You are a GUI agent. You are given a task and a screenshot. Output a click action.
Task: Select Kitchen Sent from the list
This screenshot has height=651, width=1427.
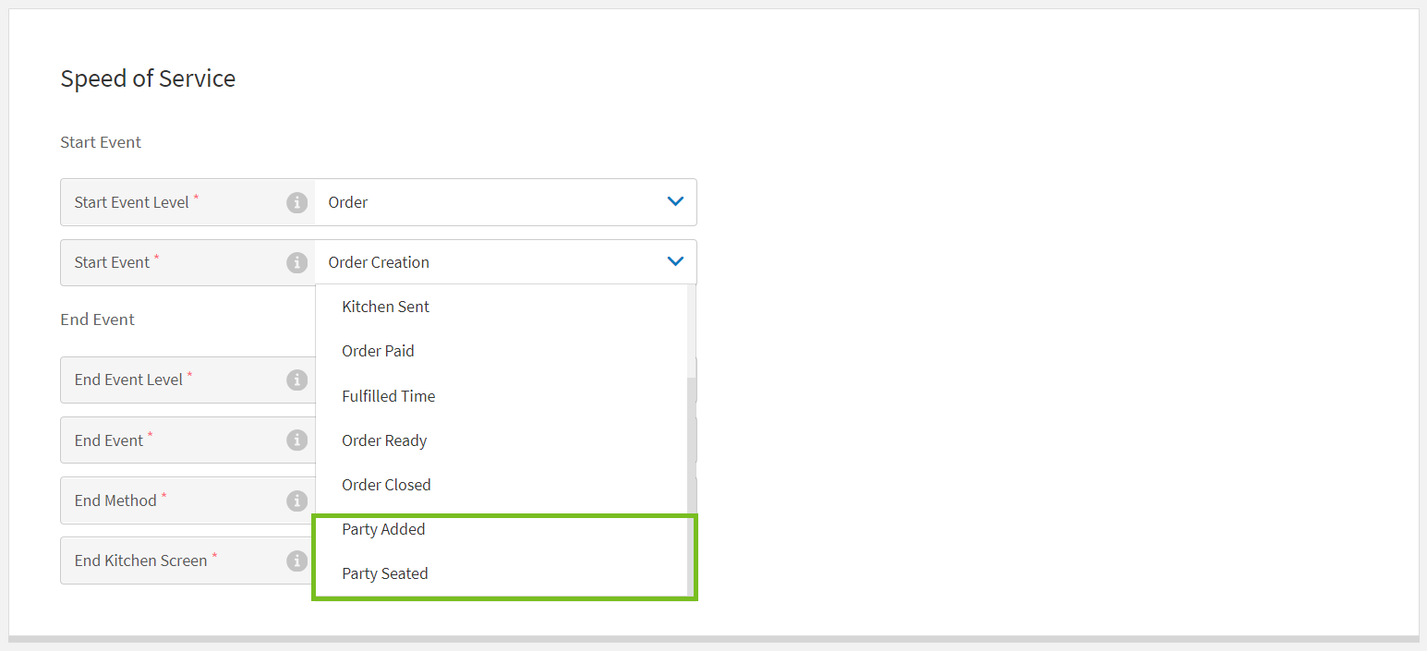385,306
